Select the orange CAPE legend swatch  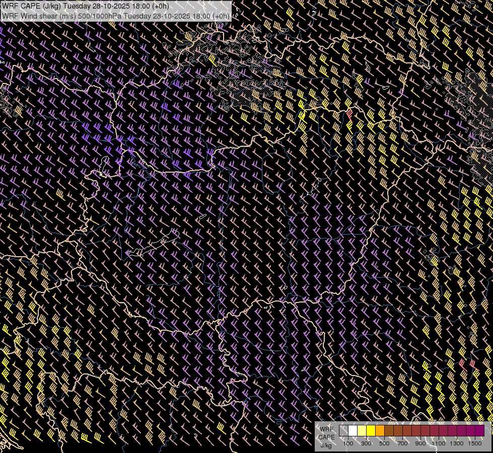coord(380,430)
